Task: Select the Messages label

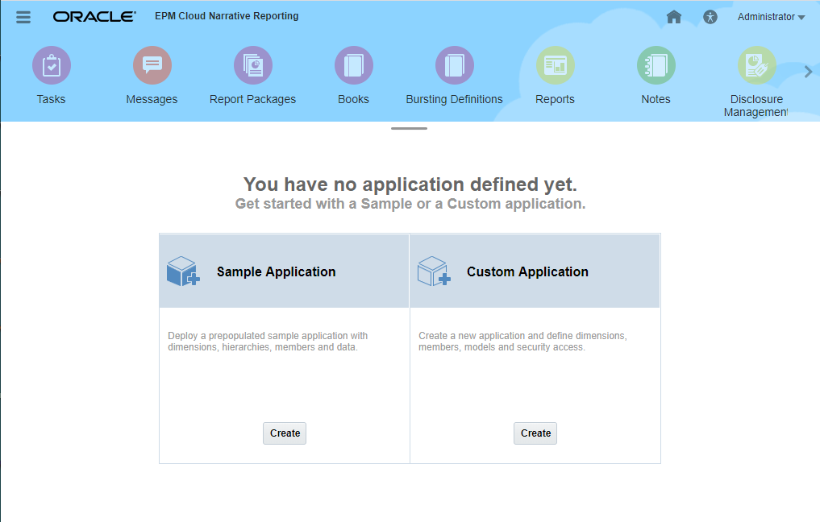Action: [152, 99]
